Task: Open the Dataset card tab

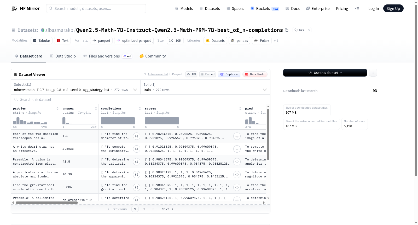Action: (28, 56)
